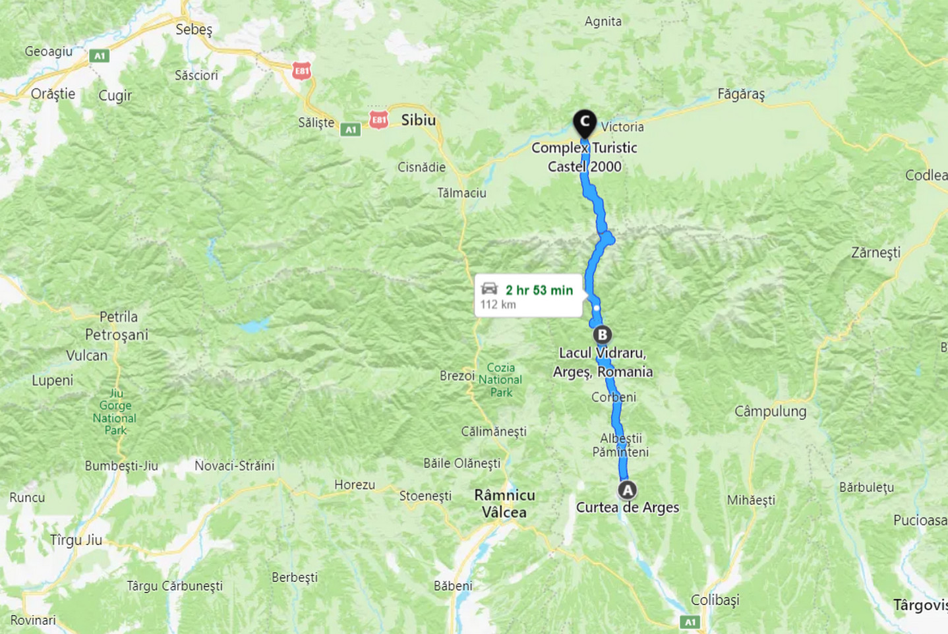Select waypoint marker B at Lacul Vidraru
948x634 pixels.
602,335
